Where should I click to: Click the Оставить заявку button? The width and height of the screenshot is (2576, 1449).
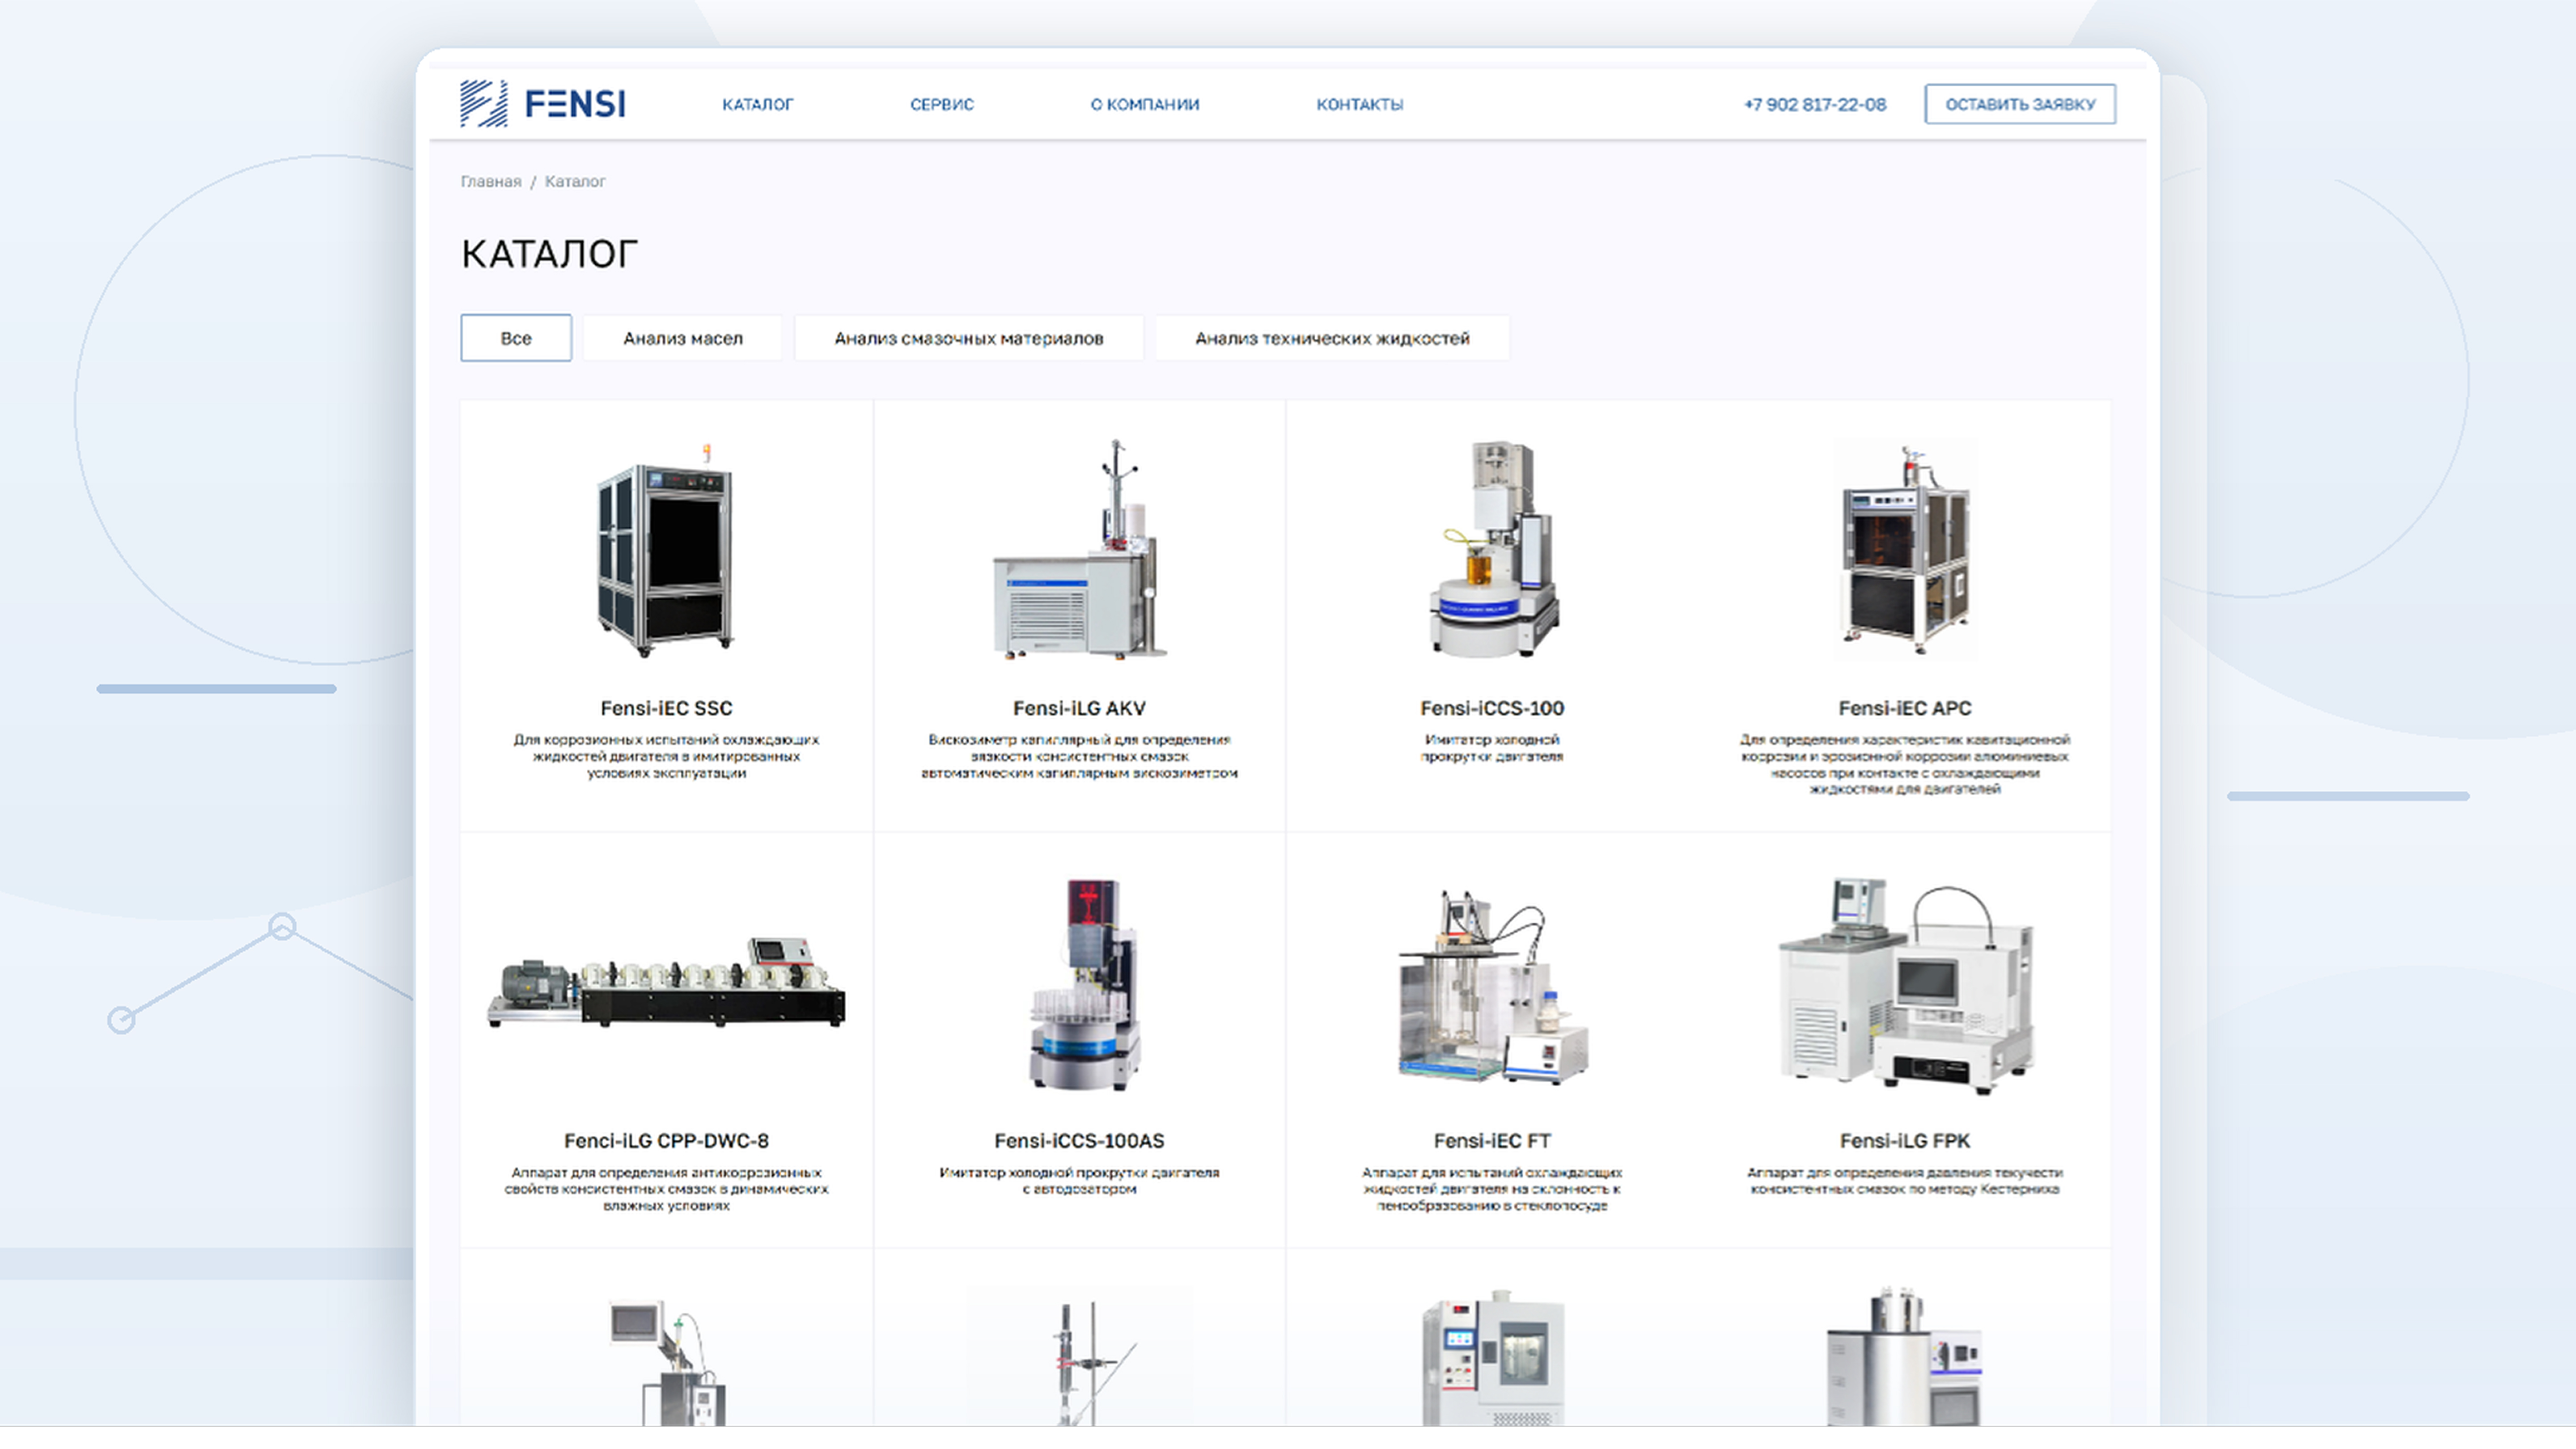(2020, 104)
